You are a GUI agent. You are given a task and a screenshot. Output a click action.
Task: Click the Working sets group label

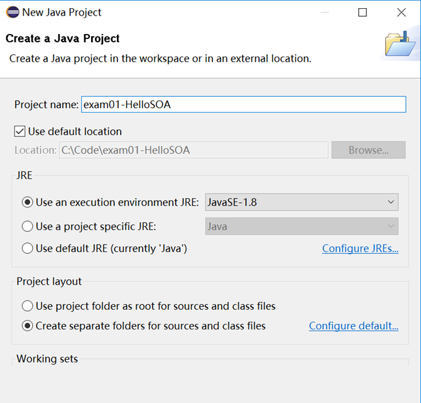[47, 359]
